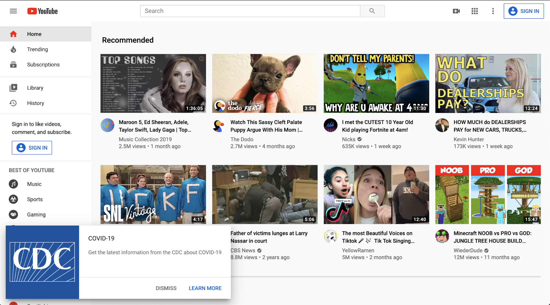The image size is (550, 305).
Task: Open Kevin Hunter channel name link
Action: pos(469,139)
